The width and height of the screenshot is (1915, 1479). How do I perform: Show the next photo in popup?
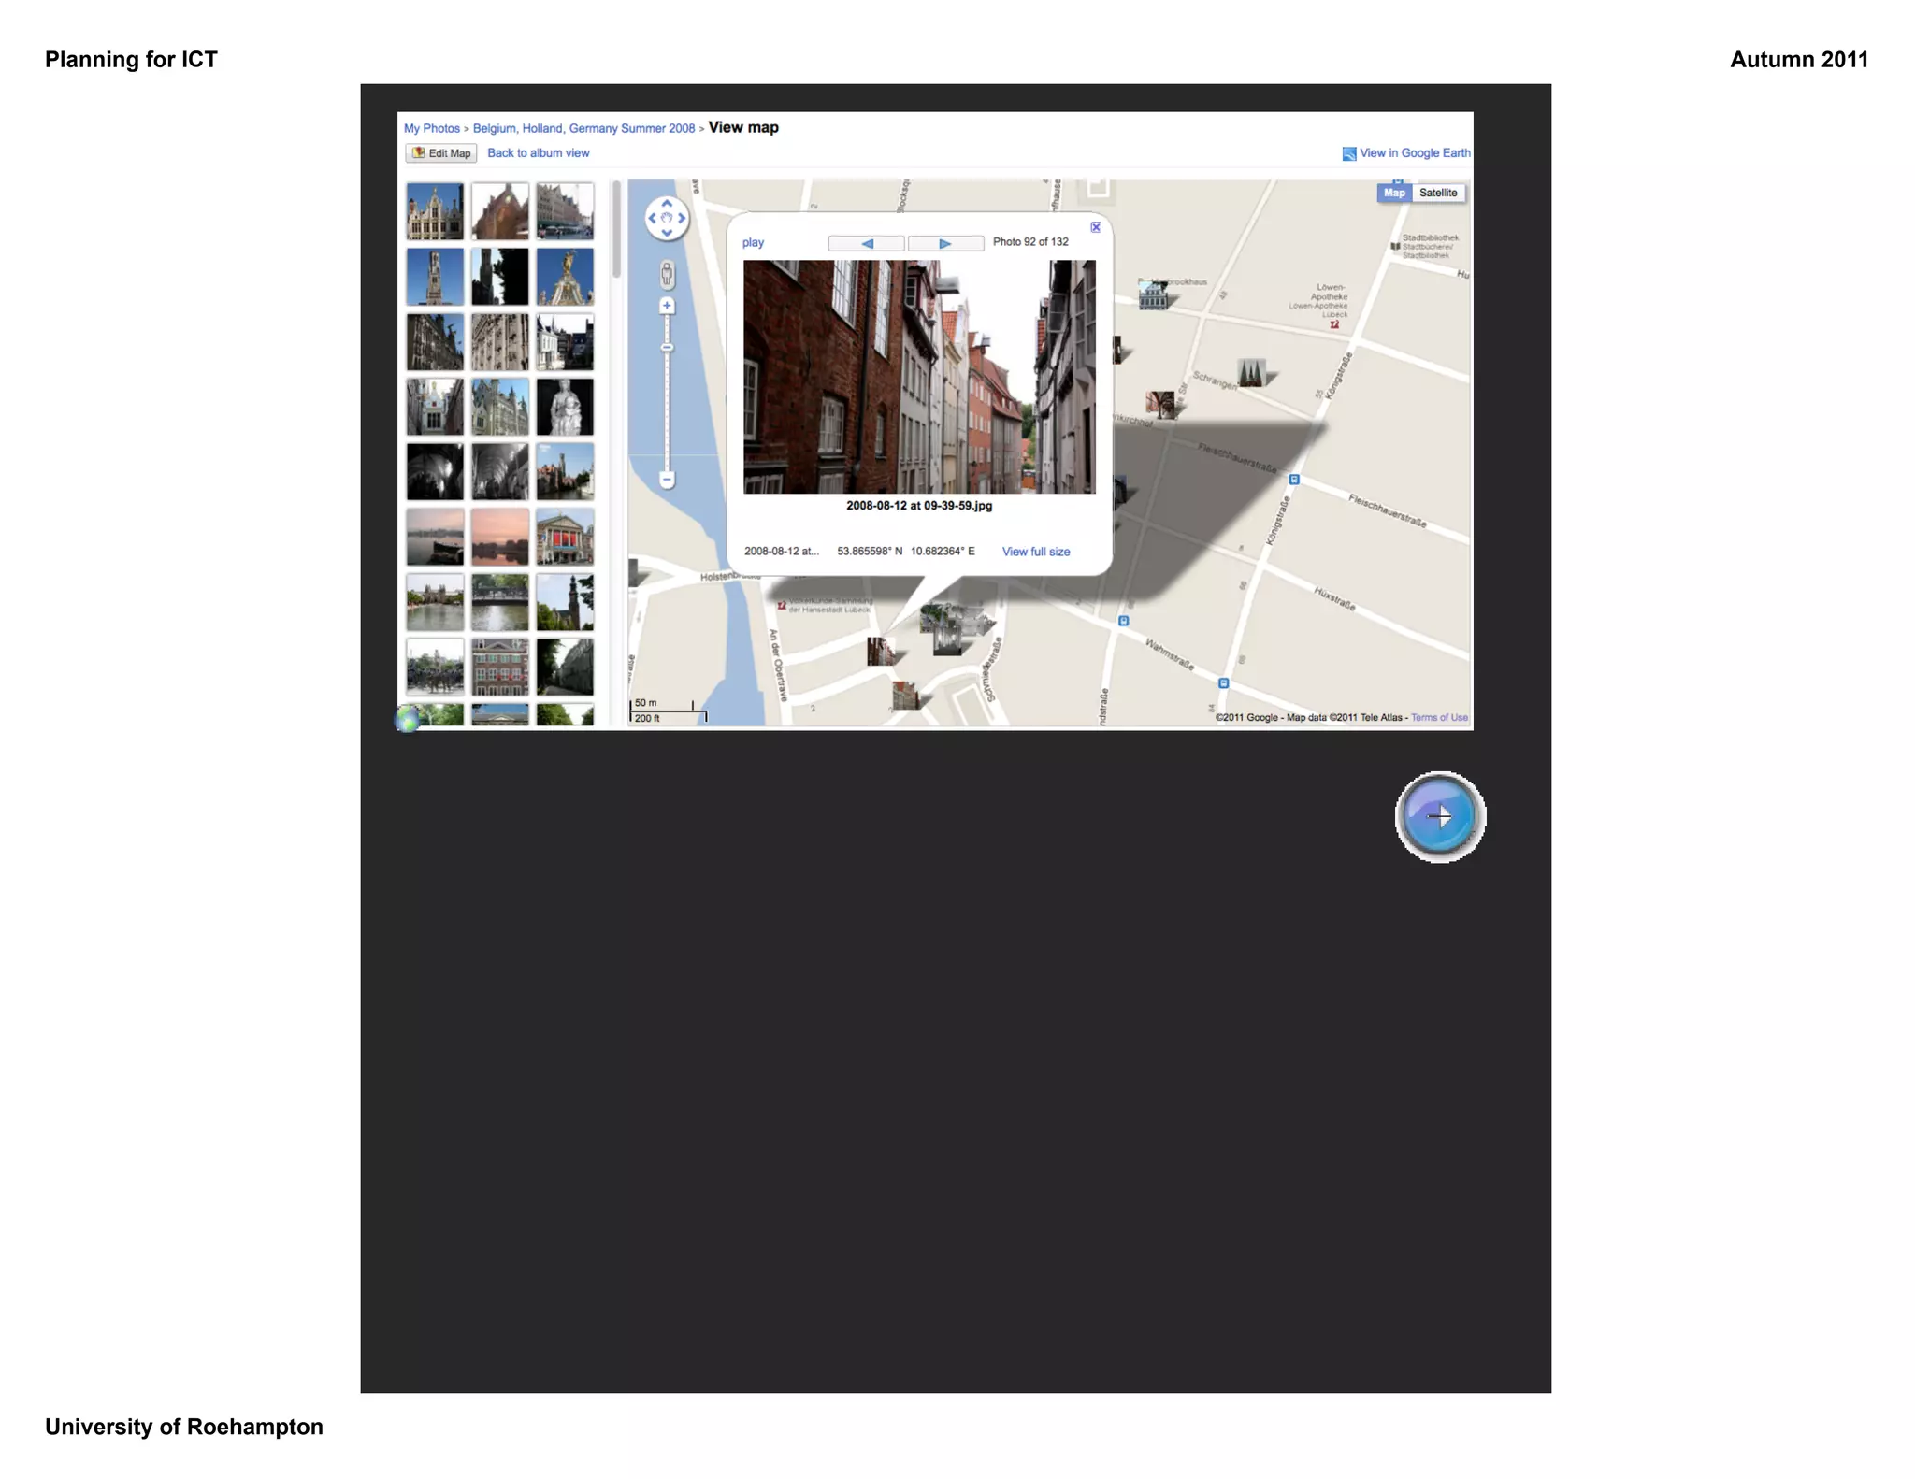coord(945,243)
